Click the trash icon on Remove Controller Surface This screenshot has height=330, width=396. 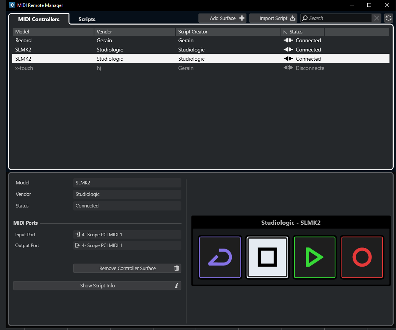click(177, 268)
